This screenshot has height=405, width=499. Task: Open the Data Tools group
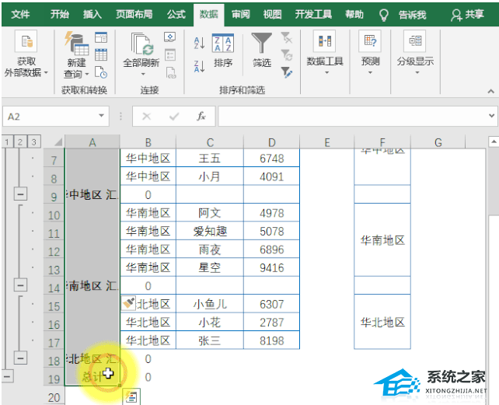(x=325, y=53)
